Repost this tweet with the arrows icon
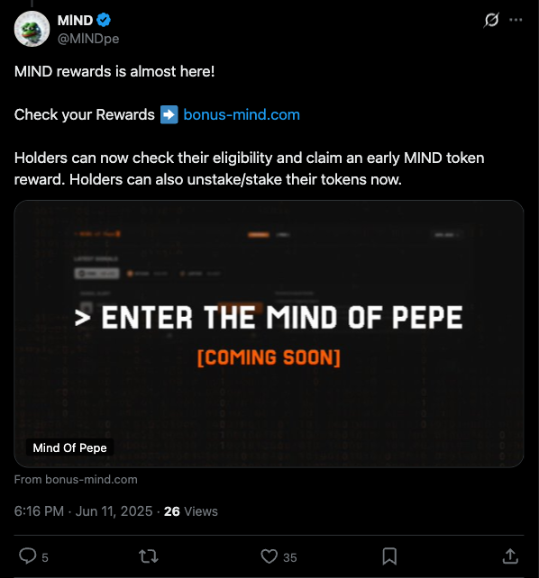This screenshot has width=539, height=578. point(149,556)
